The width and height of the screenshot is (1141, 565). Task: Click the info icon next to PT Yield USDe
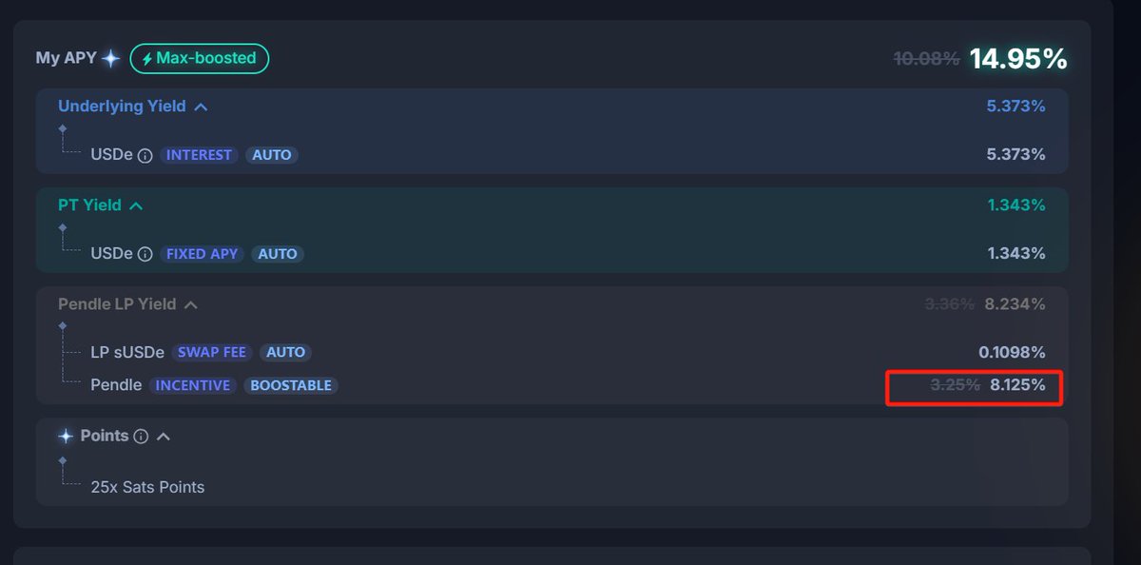[x=145, y=254]
